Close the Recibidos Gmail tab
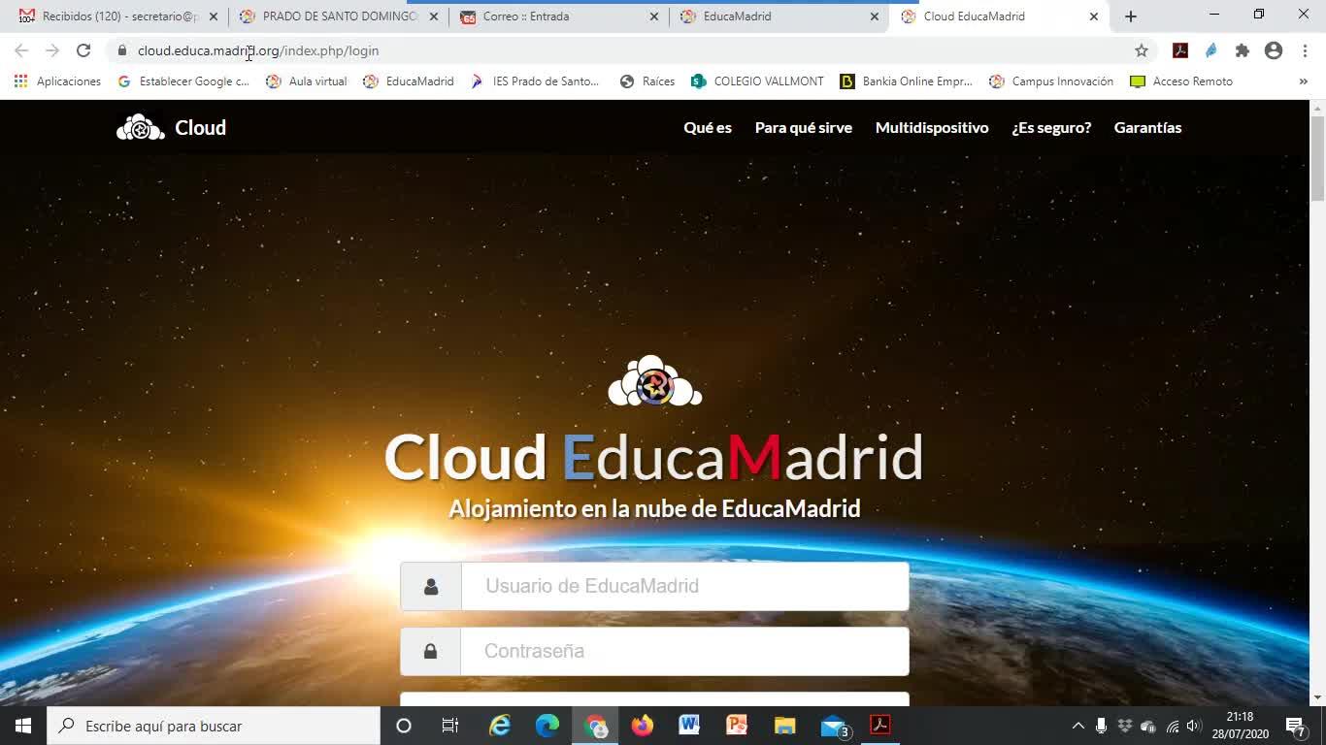Viewport: 1326px width, 745px height. coord(214,16)
